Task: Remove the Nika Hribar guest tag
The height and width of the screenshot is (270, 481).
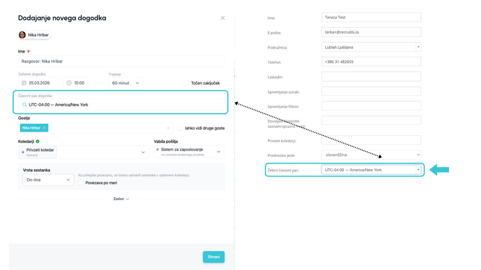Action: click(x=44, y=128)
